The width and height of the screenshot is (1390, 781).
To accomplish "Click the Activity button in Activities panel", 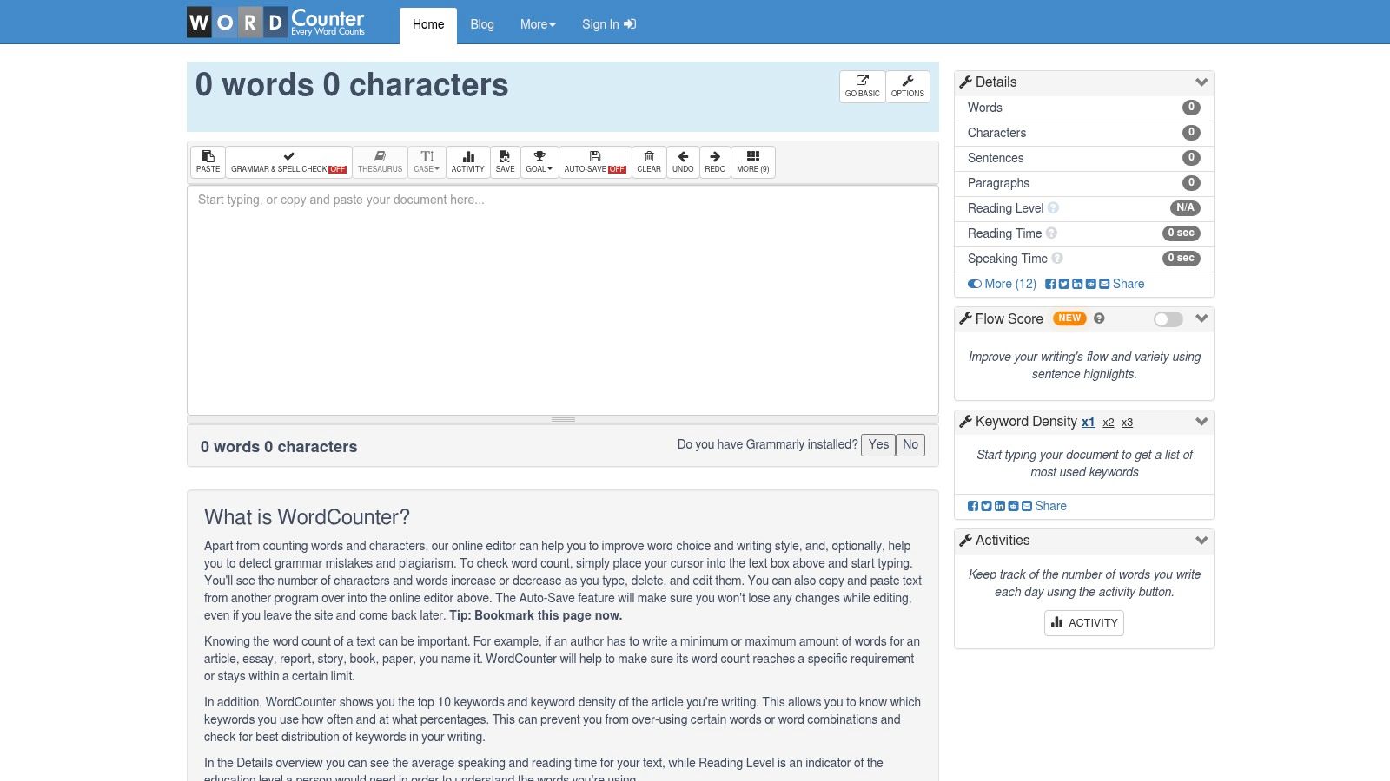I will (x=1083, y=623).
